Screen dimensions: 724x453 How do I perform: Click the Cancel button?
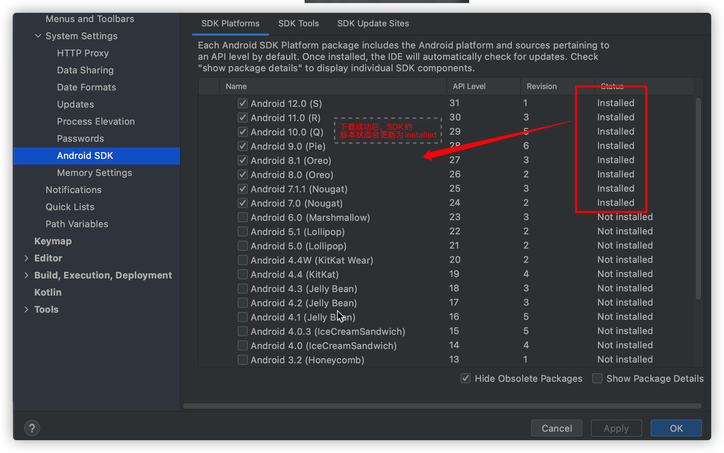click(x=556, y=428)
